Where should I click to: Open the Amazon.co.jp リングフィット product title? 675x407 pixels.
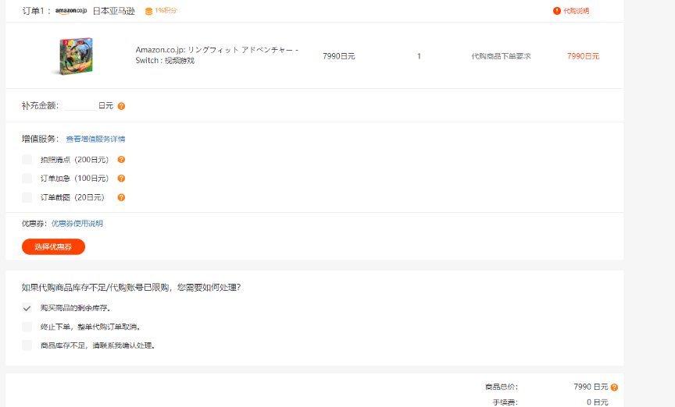point(217,55)
